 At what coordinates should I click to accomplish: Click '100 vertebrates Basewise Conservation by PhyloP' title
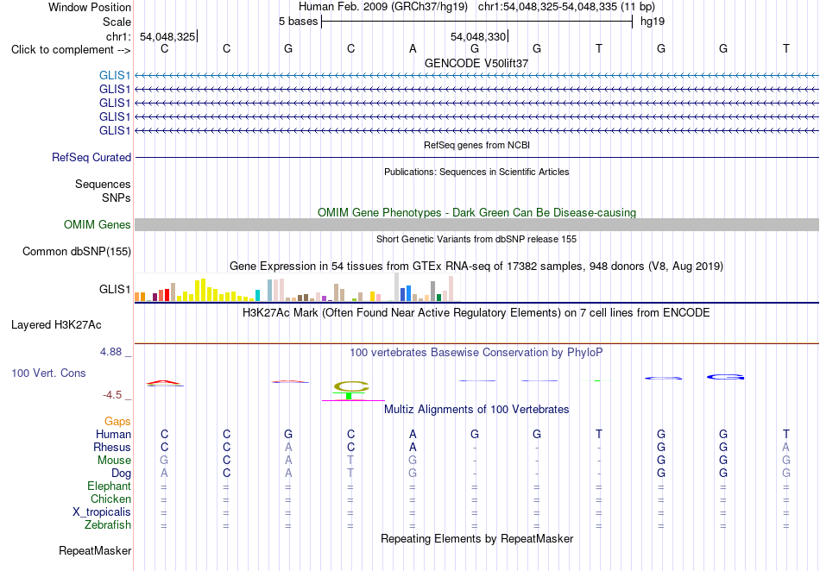click(476, 353)
